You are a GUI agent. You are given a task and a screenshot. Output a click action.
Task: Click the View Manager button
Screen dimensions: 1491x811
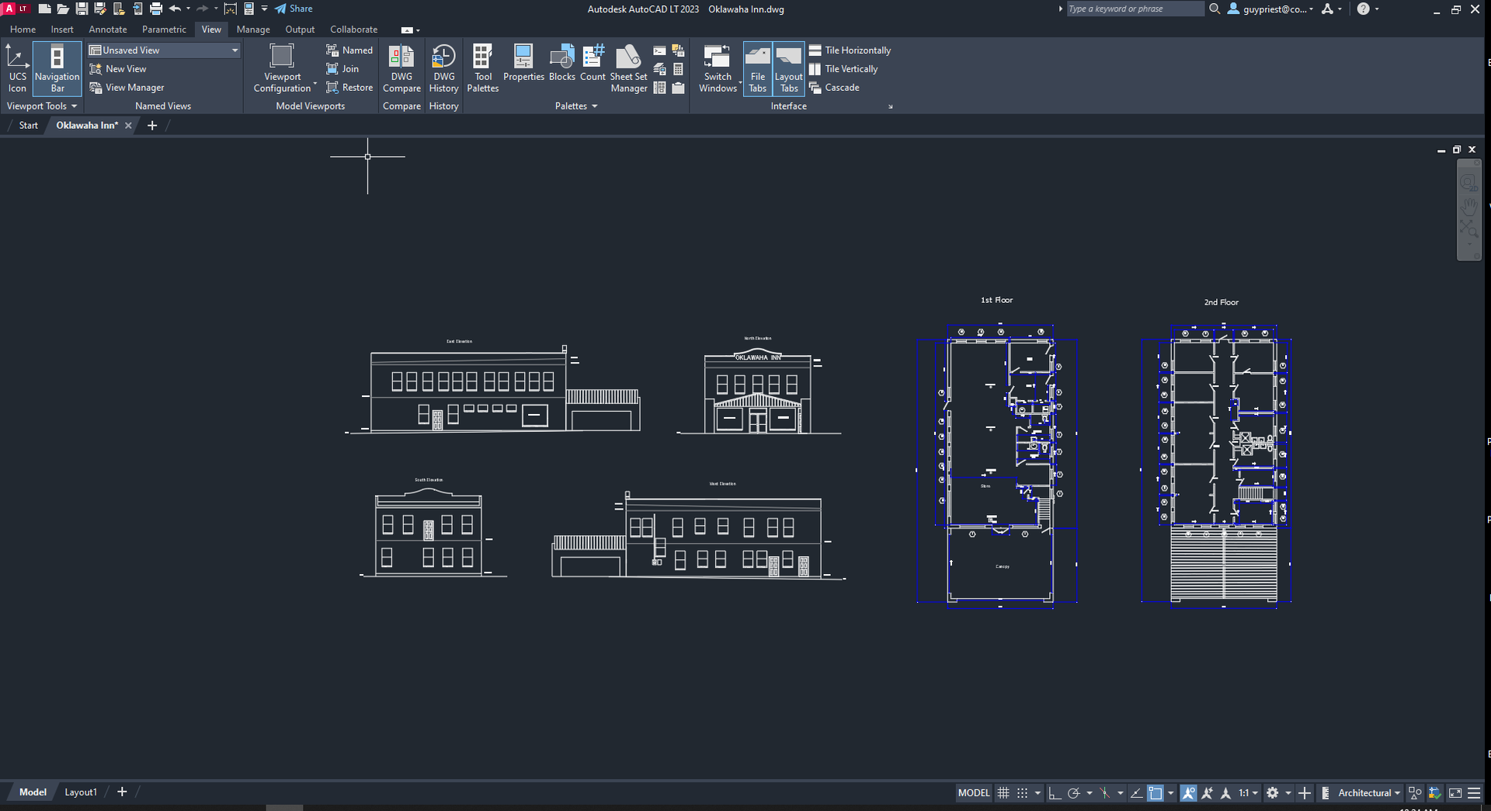127,88
